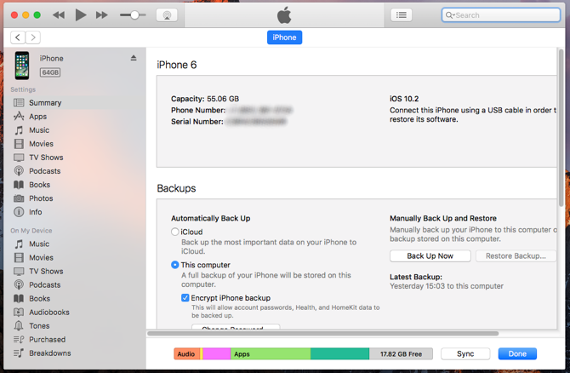Open the list view icon button
This screenshot has width=570, height=373.
(402, 15)
